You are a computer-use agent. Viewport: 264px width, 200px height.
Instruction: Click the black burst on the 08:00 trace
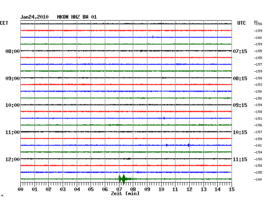(141, 51)
